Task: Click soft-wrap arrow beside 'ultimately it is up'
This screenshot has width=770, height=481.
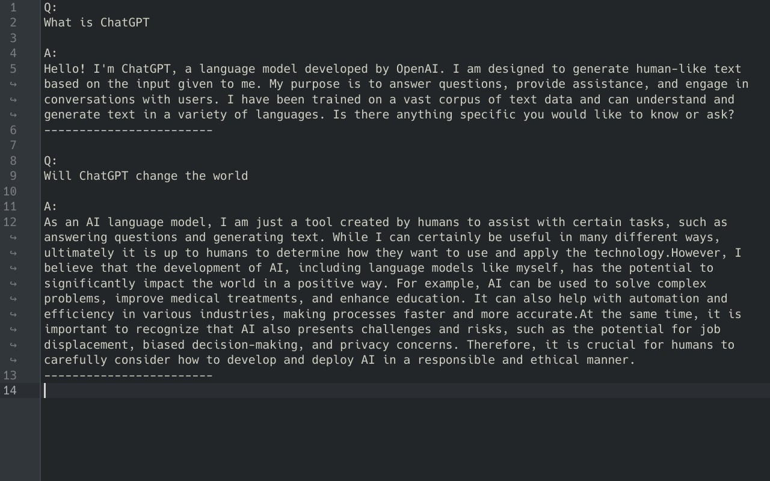Action: pos(13,253)
